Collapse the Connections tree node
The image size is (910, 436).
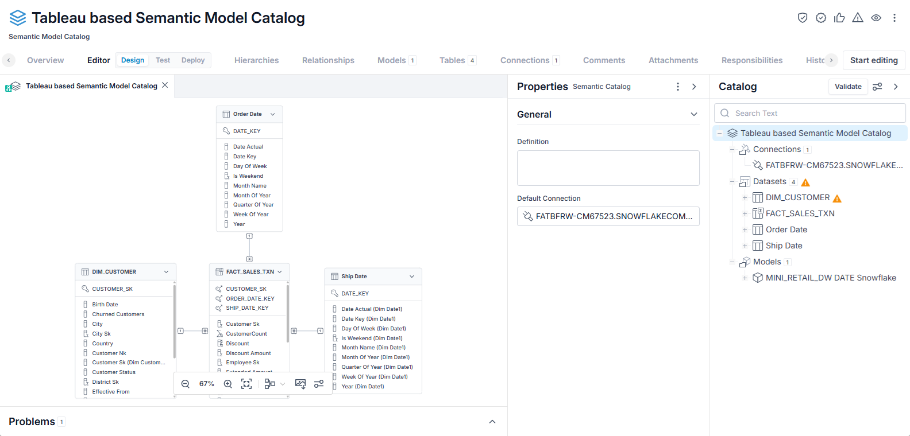732,149
